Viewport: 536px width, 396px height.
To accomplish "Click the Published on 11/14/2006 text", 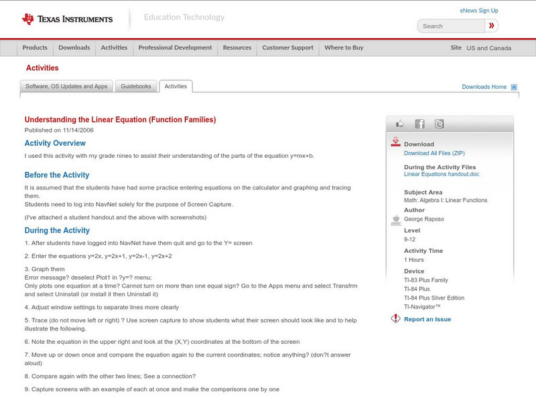I will pos(59,130).
